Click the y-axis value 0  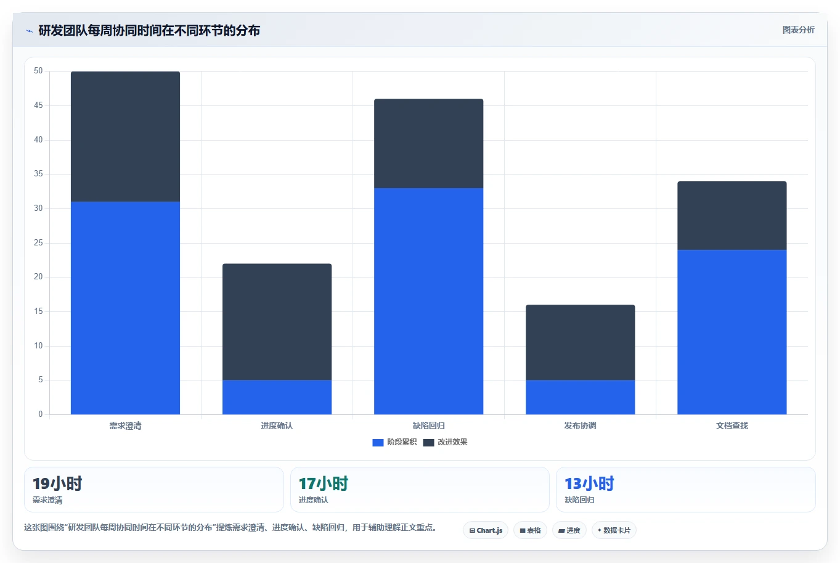41,414
